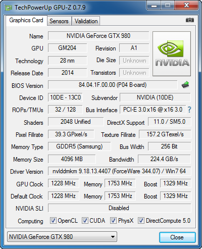The image size is (202, 249).
Task: Click the Bandwidth value 224.4 GB/s
Action: [x=164, y=159]
